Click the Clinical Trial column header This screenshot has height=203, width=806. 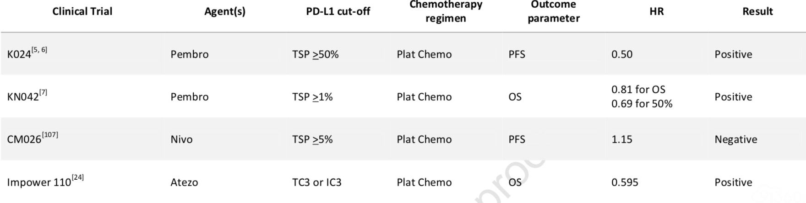tap(82, 11)
